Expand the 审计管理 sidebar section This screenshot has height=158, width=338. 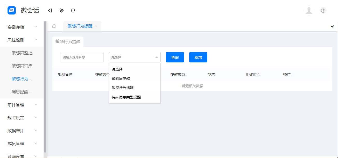[x=16, y=105]
